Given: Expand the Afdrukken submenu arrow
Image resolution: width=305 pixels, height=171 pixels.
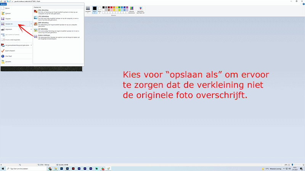Looking at the screenshot, I should tap(31, 29).
